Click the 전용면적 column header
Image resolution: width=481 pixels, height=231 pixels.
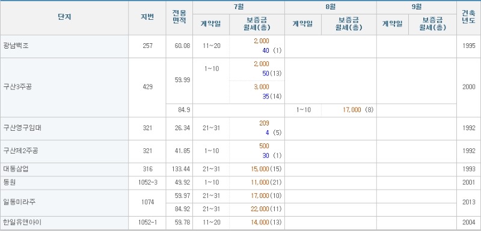point(179,17)
